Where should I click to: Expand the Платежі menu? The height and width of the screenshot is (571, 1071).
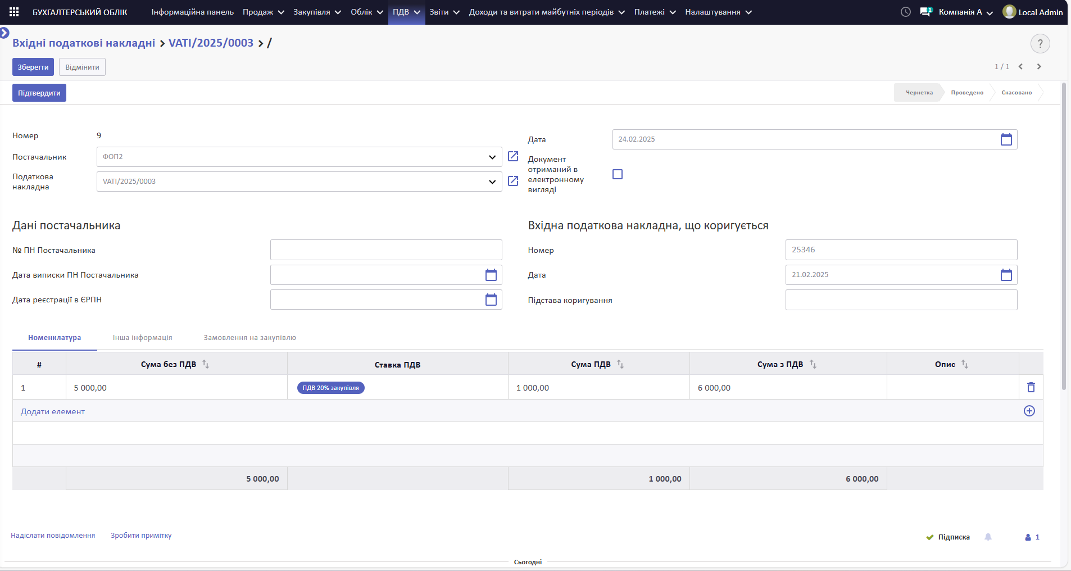655,12
